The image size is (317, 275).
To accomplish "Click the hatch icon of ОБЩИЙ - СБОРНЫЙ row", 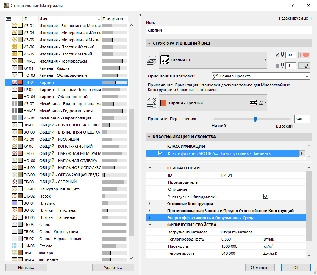I will (15, 182).
